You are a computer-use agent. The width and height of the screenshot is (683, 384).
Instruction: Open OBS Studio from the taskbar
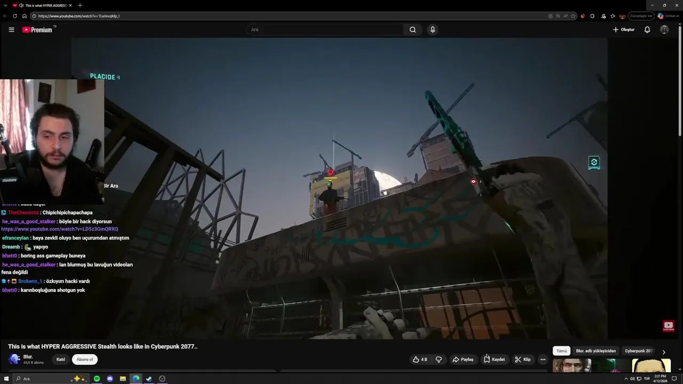coord(162,379)
